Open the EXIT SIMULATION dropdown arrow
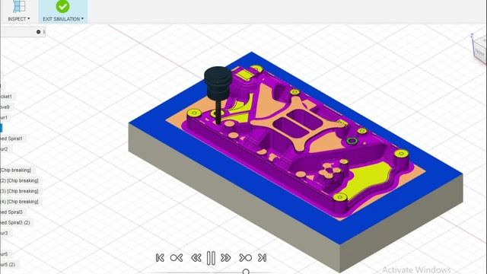Image resolution: width=487 pixels, height=274 pixels. (82, 18)
